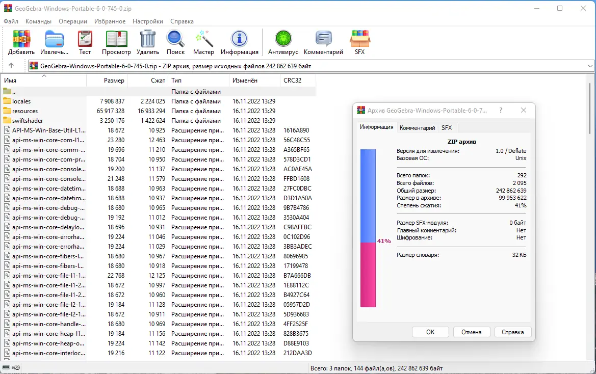Sort by the Размер column header
This screenshot has height=374, width=596.
(x=107, y=81)
